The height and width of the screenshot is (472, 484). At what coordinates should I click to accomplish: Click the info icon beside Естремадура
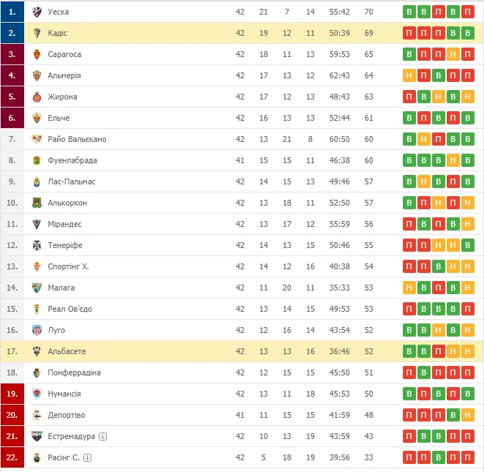point(103,437)
